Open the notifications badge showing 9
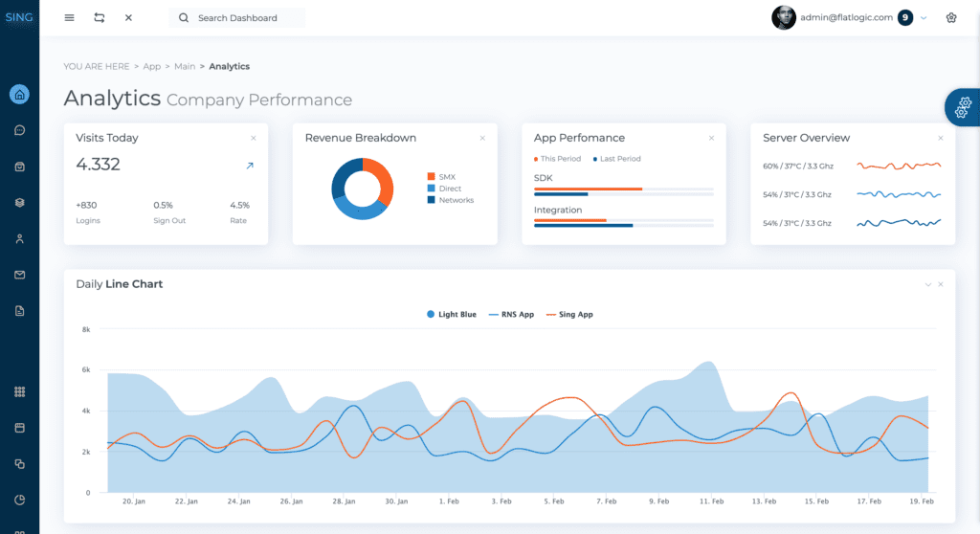The image size is (980, 534). (905, 17)
